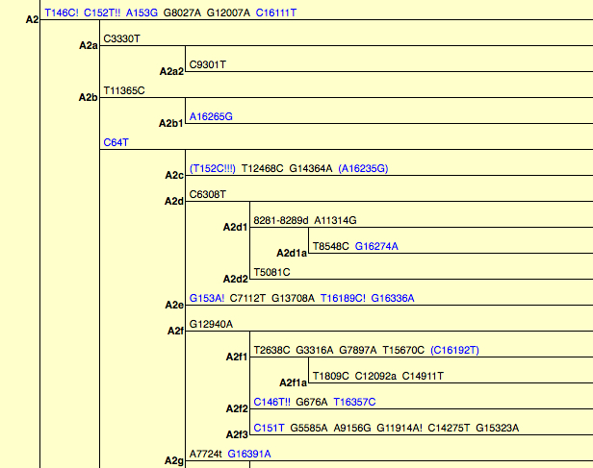593x468 pixels.
Task: Click the T16357C mutation
Action: click(354, 402)
